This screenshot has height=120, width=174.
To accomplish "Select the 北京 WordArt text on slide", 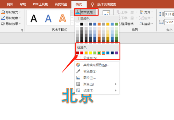I will click(x=78, y=96).
